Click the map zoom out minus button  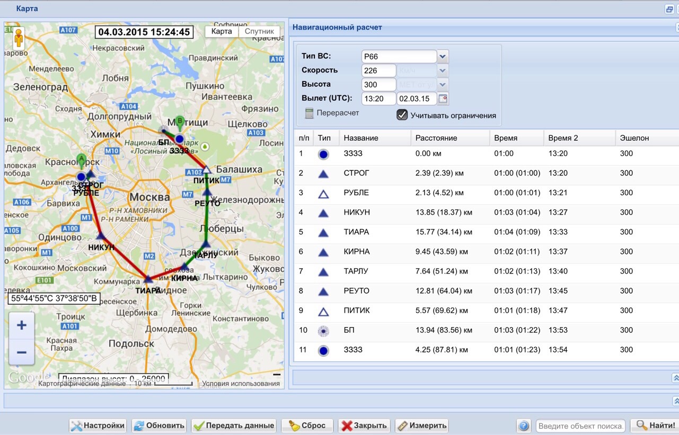22,352
